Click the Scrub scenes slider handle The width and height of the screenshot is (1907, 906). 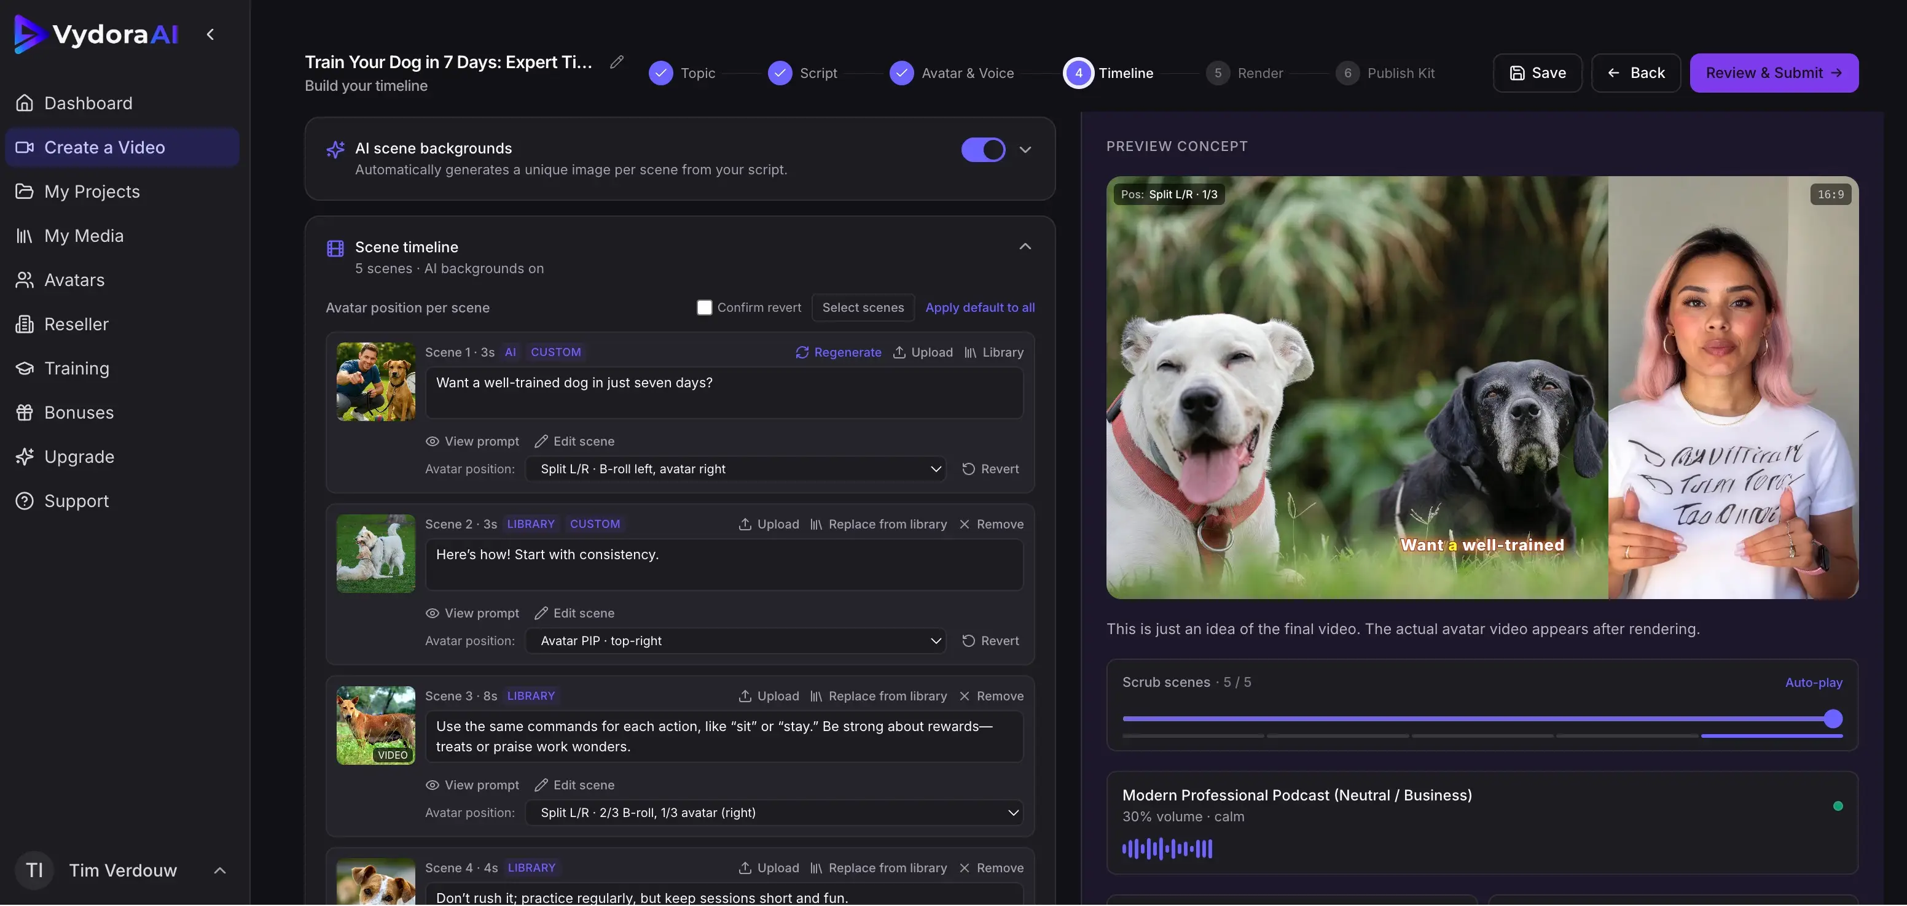(1833, 719)
